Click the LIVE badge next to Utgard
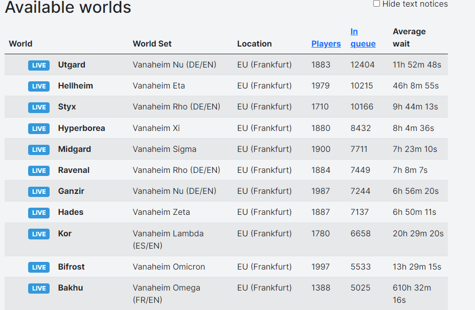 (39, 65)
